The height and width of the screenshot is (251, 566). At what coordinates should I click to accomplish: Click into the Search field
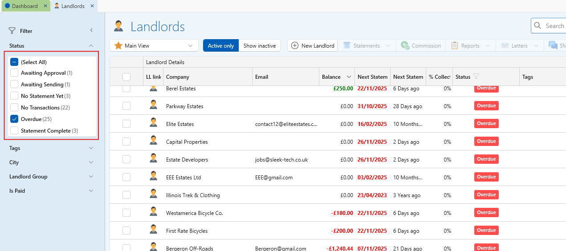[x=554, y=26]
